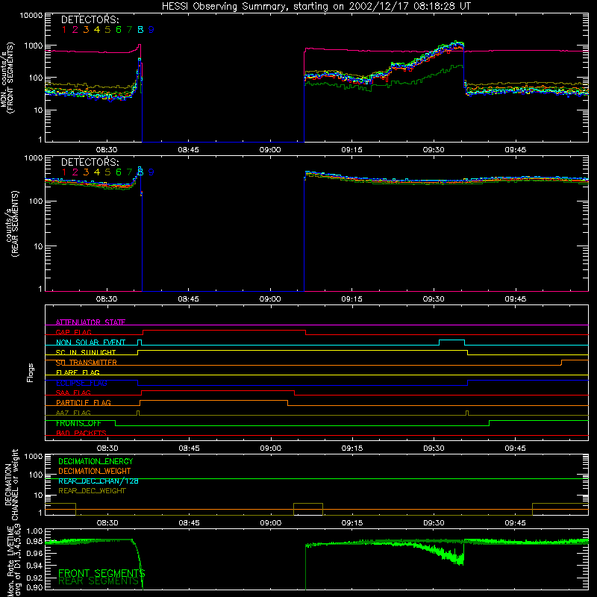This screenshot has width=597, height=597.
Task: Click the ATTENUATOR_STATE flag label
Action: 90,322
